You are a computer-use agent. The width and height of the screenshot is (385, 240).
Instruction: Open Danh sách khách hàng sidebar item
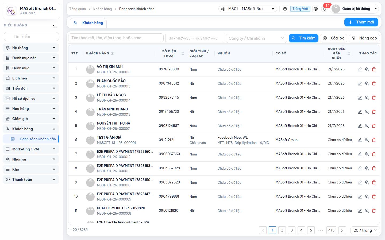coord(31,139)
